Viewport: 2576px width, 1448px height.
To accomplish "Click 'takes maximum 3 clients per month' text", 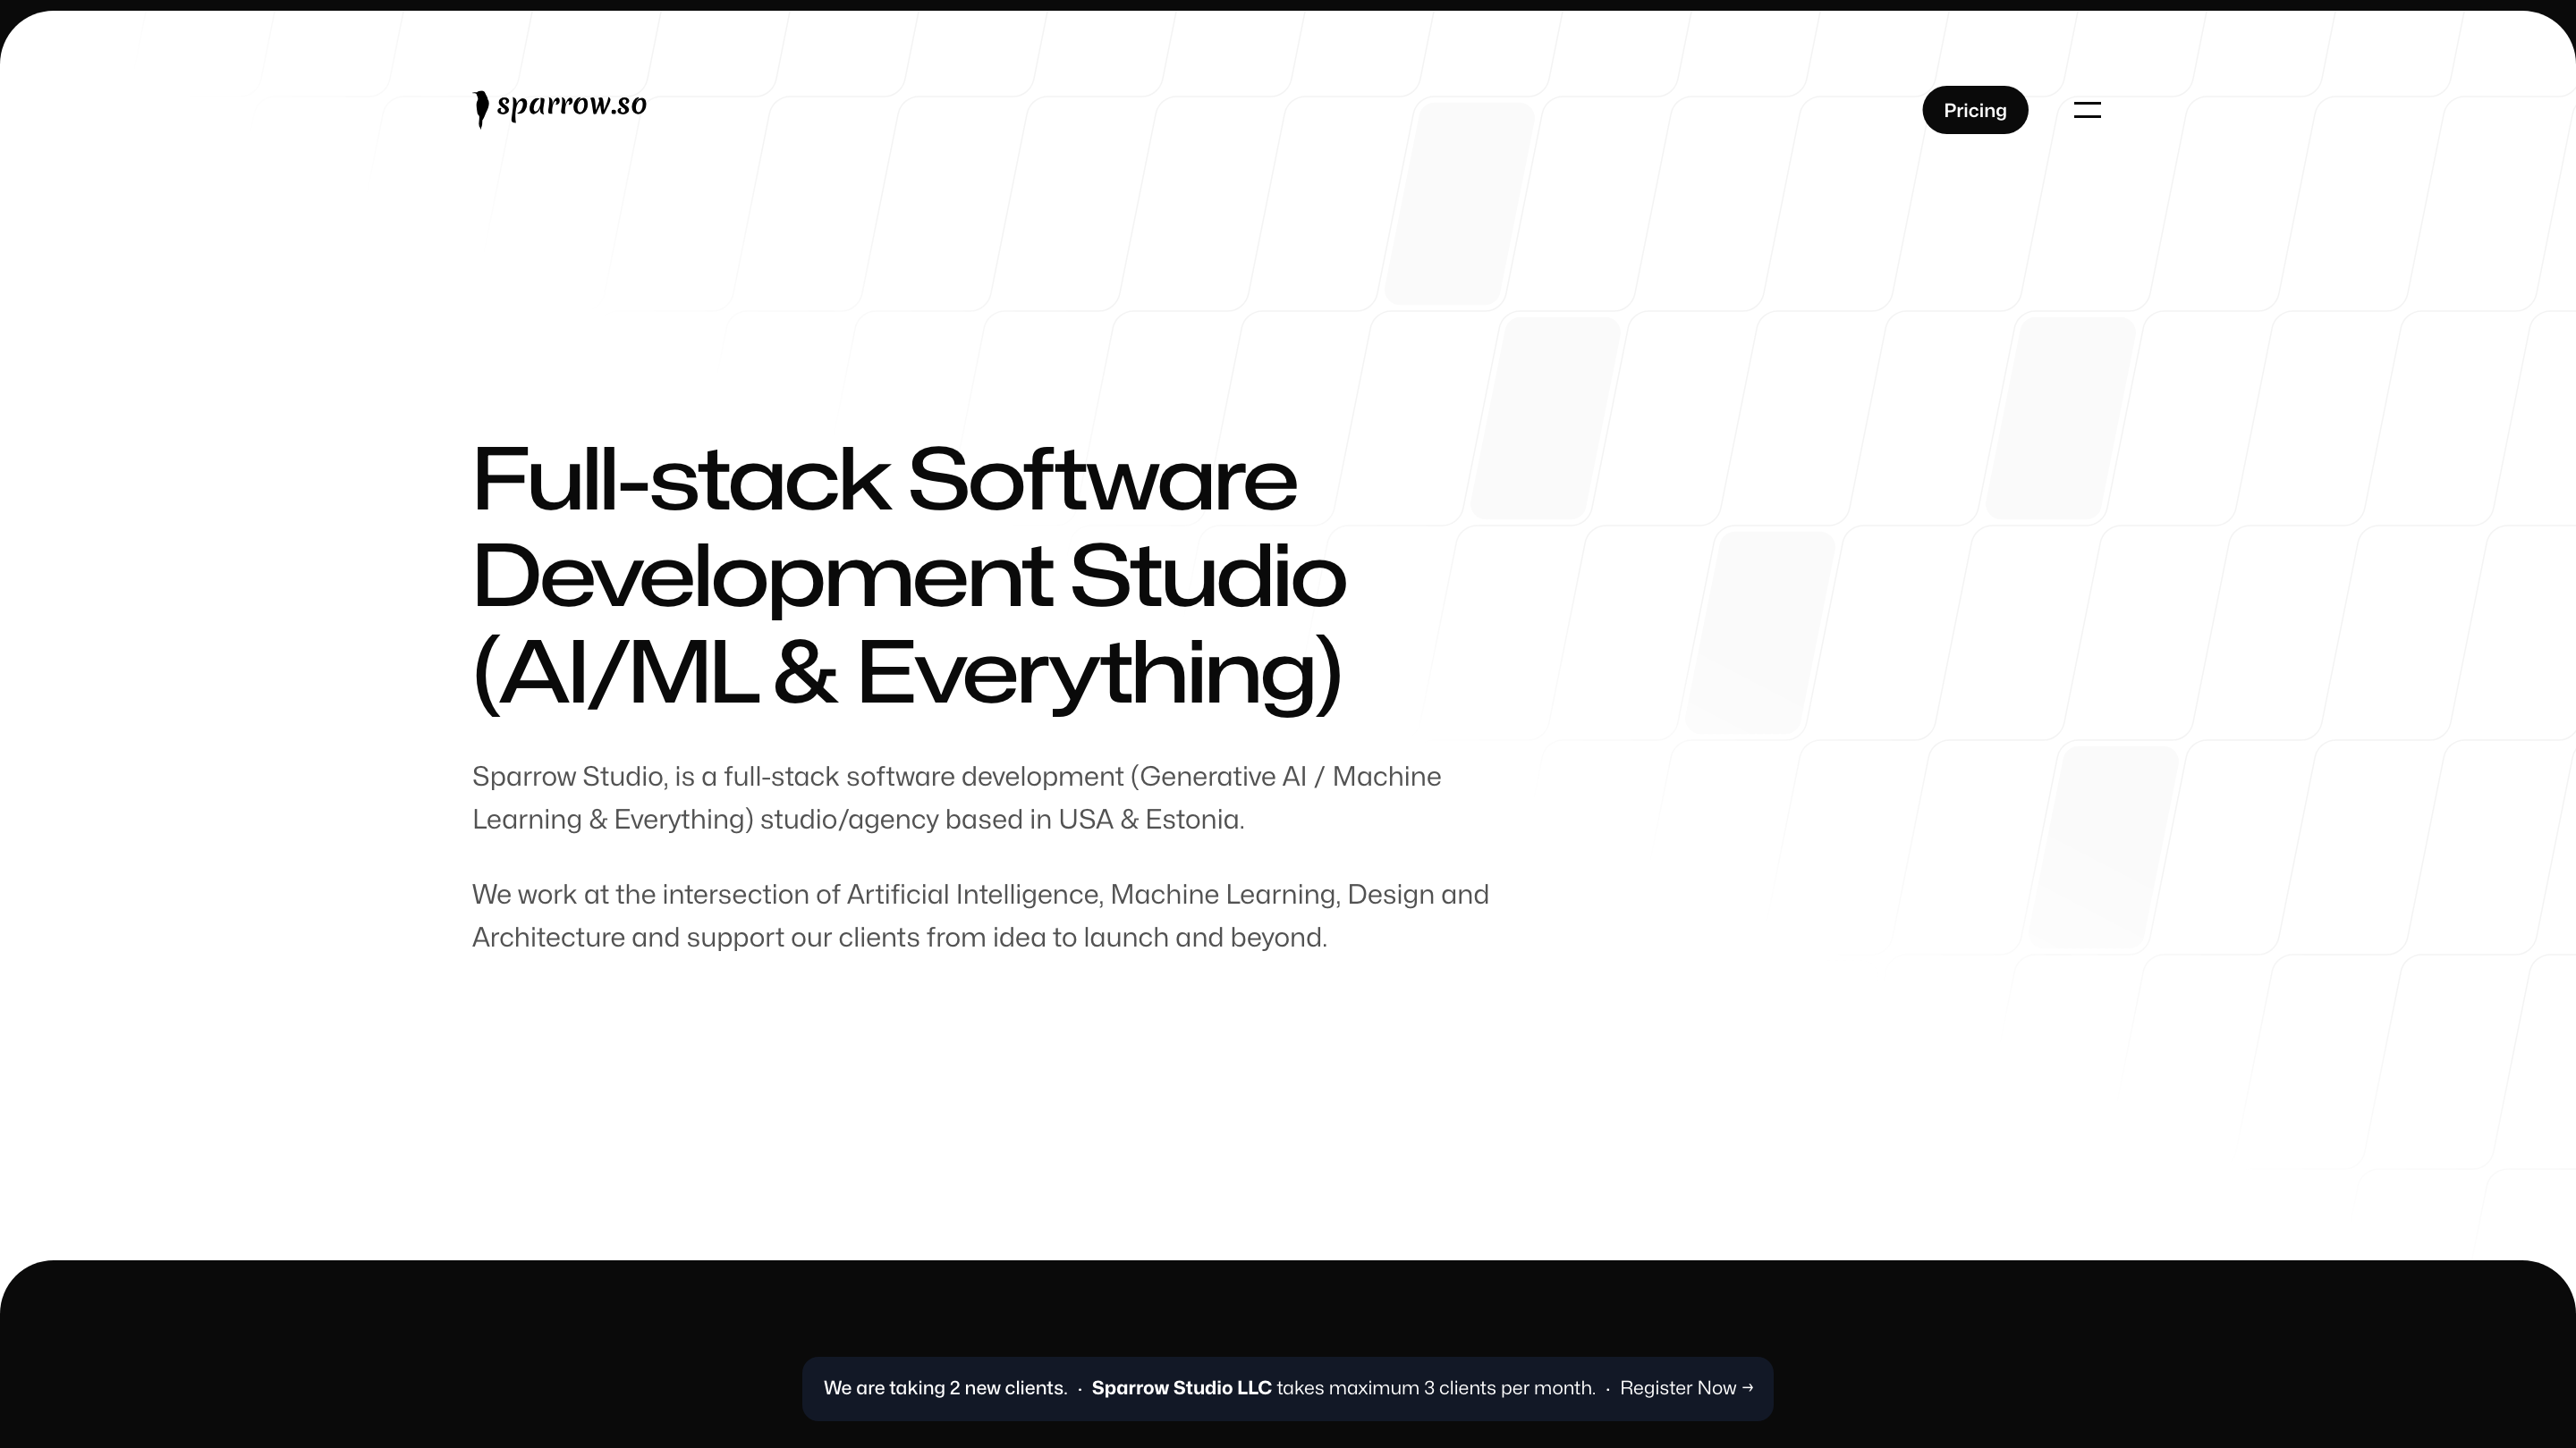I will (1435, 1388).
